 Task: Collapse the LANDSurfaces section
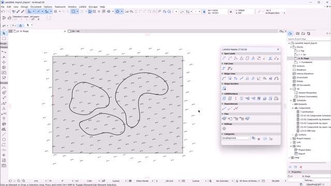coord(222,94)
